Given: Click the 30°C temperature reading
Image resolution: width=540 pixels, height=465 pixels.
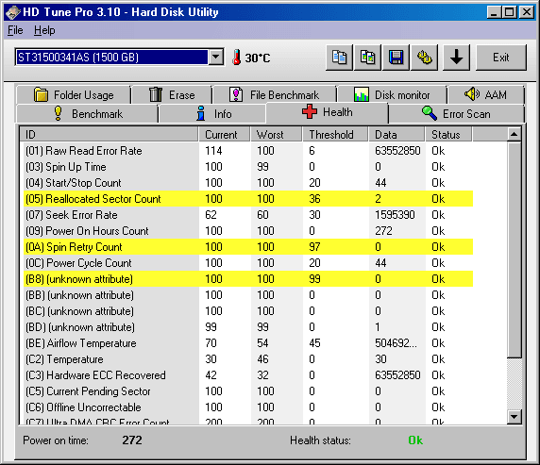Looking at the screenshot, I should 258,58.
